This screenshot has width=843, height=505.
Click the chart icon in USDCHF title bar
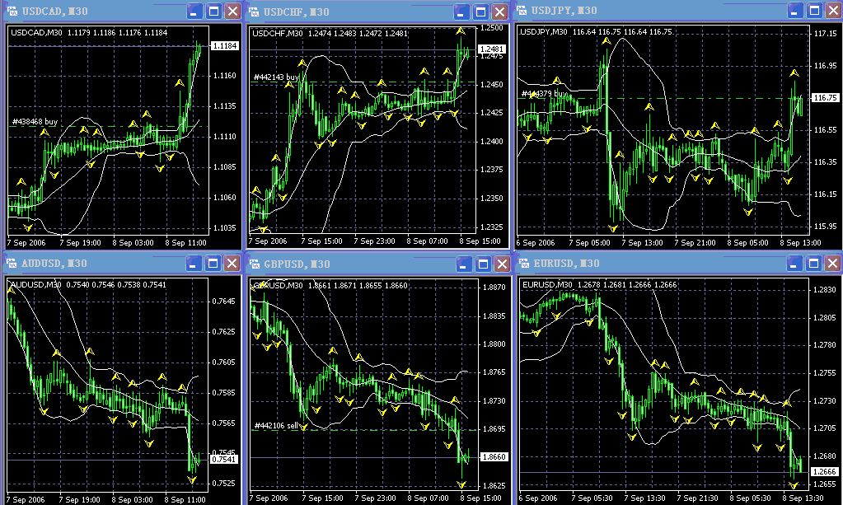pyautogui.click(x=253, y=12)
